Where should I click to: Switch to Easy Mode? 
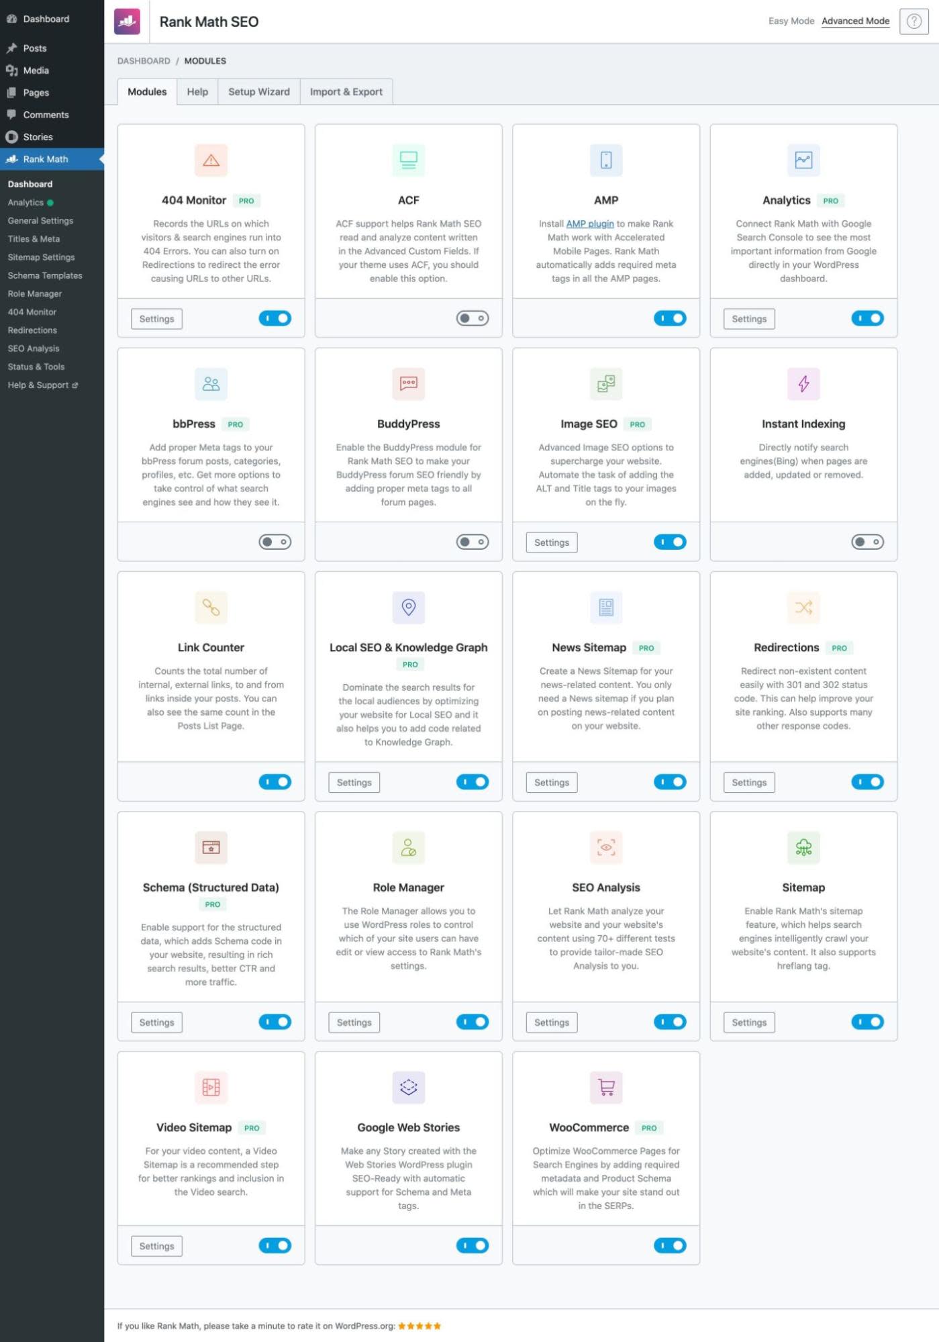tap(791, 21)
